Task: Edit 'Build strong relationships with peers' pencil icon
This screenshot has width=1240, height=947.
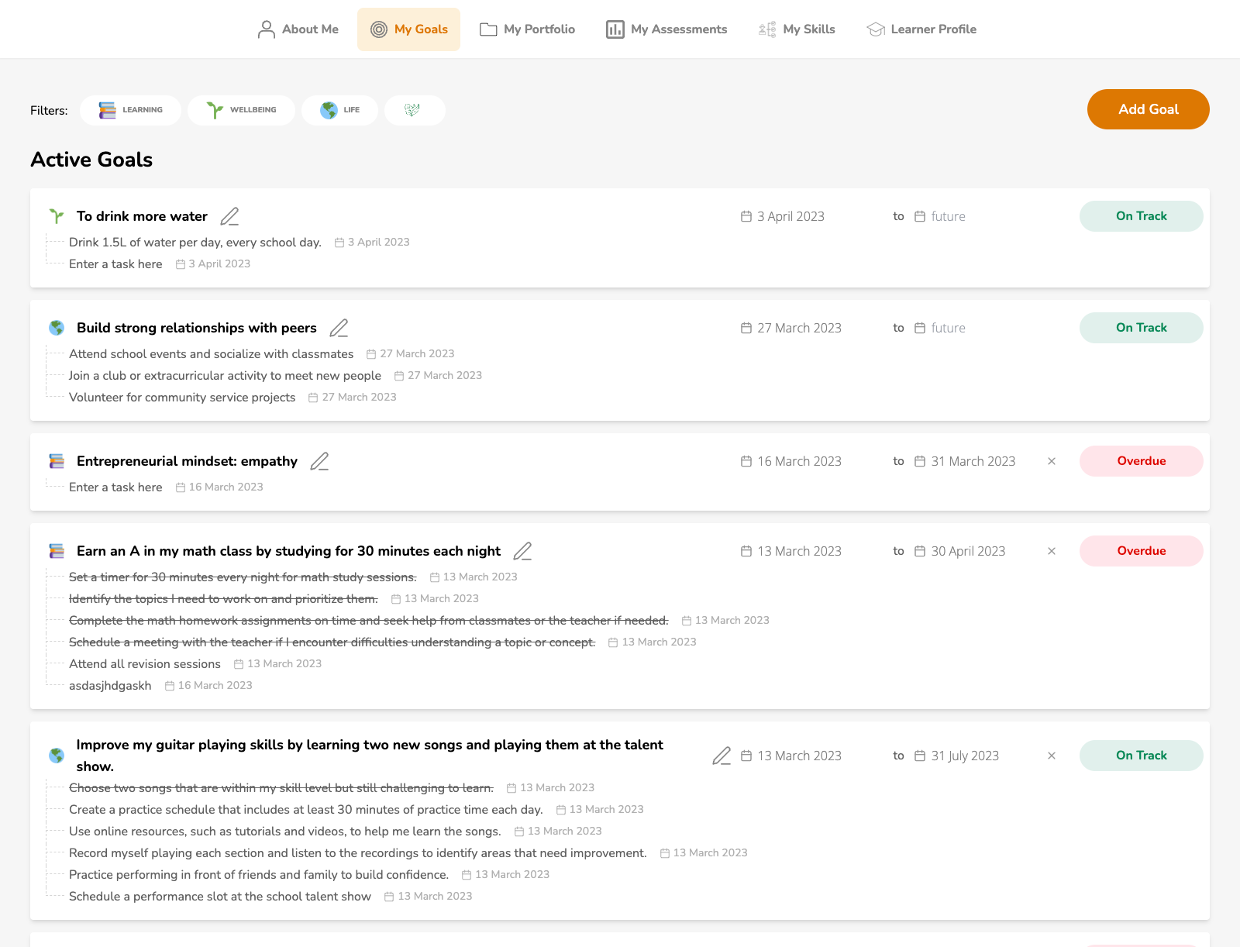Action: (x=339, y=328)
